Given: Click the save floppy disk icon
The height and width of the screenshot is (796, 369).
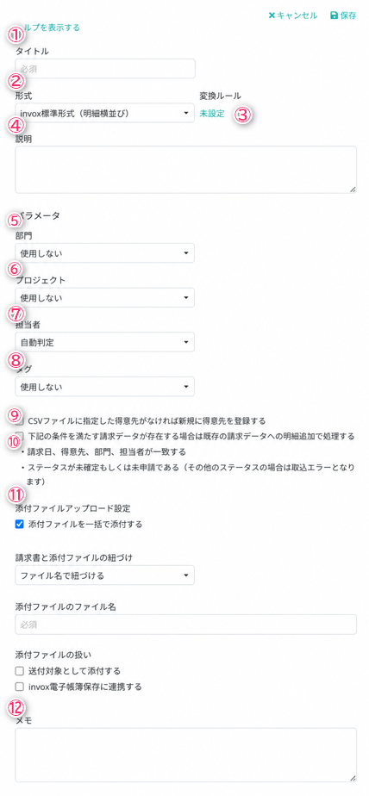Looking at the screenshot, I should click(x=334, y=16).
